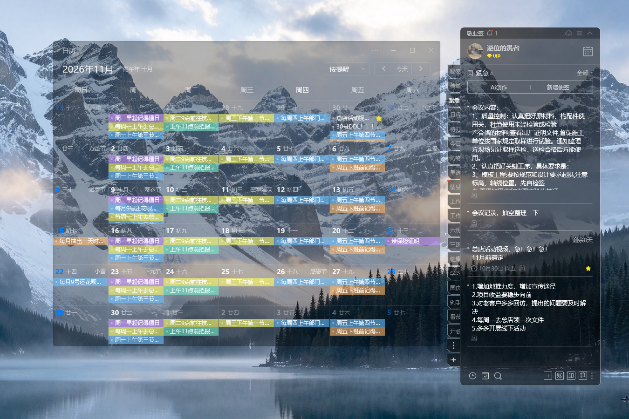Click the Ai创作 button
Image resolution: width=629 pixels, height=419 pixels.
(499, 87)
